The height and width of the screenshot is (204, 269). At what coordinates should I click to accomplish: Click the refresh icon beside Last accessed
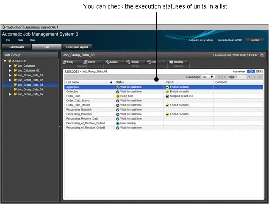coord(262,55)
